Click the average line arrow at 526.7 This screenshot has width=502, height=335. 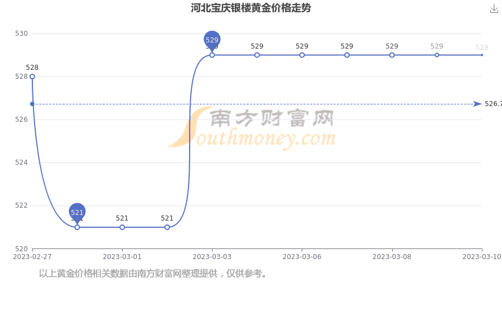(477, 104)
